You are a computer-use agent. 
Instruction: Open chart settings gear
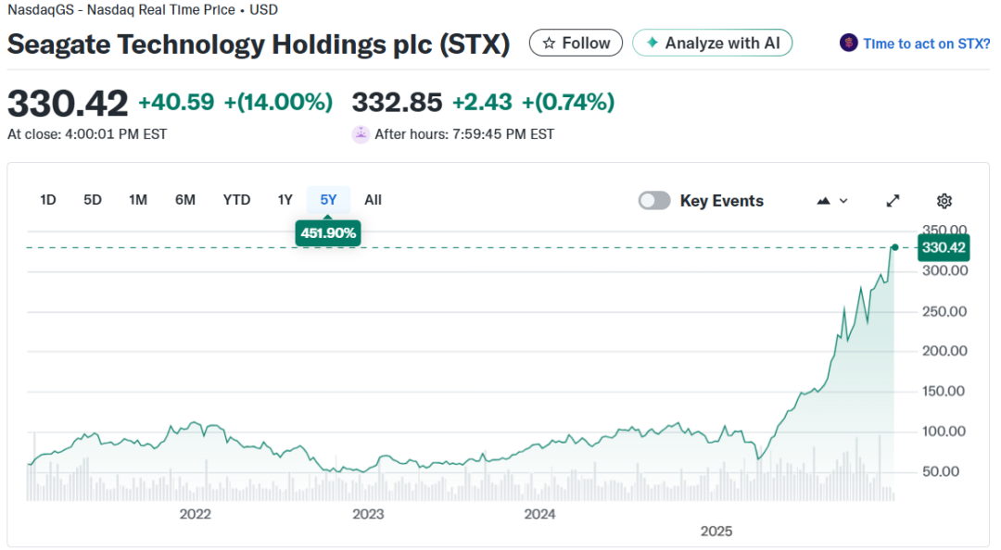point(944,201)
